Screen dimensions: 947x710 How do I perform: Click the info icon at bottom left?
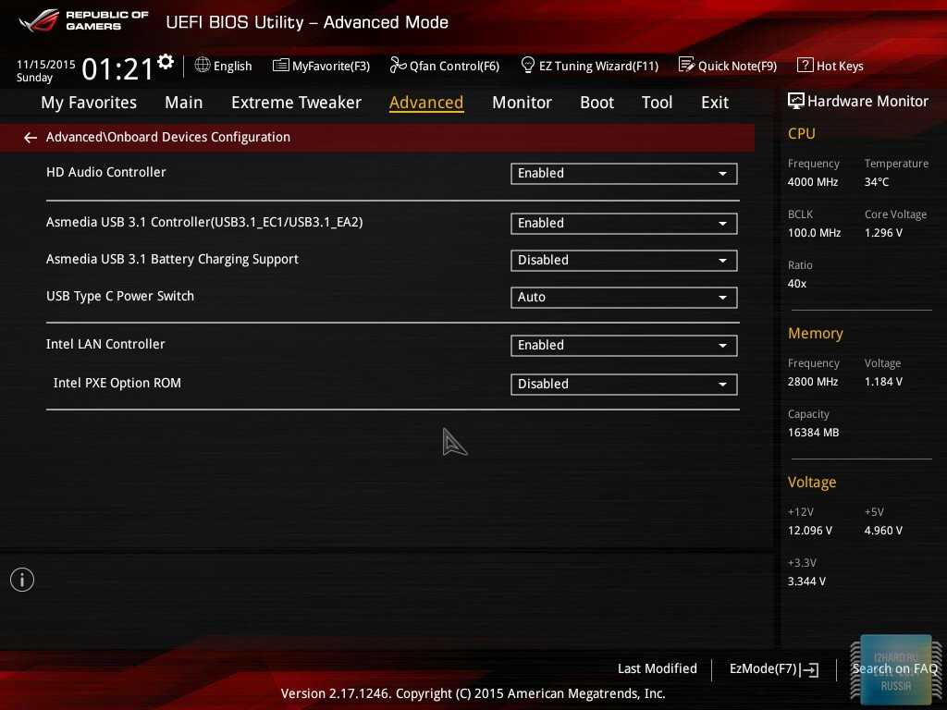22,580
